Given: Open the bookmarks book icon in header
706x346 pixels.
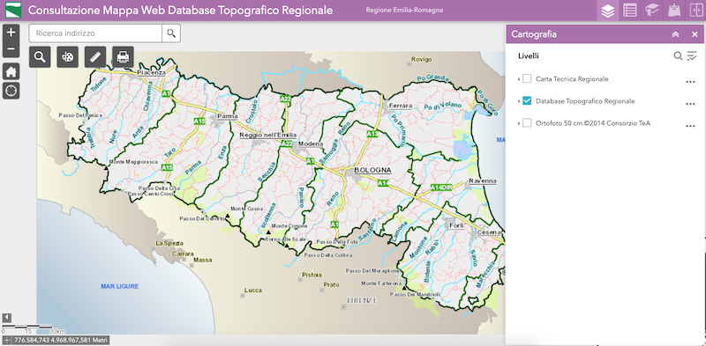Looking at the screenshot, I should click(x=651, y=11).
